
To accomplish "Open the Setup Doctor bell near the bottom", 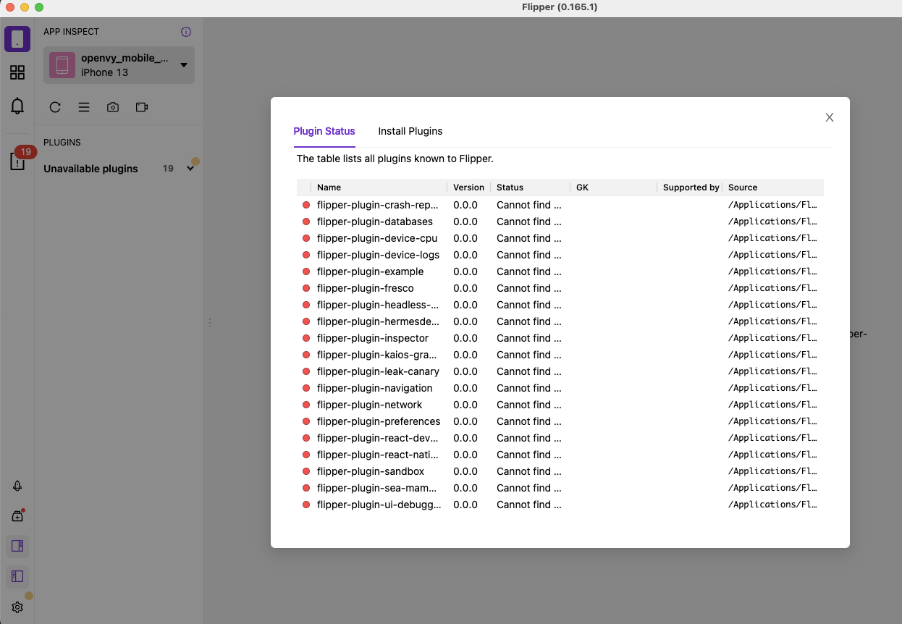I will pos(17,485).
